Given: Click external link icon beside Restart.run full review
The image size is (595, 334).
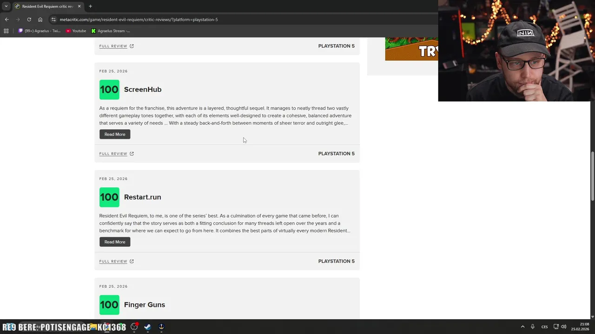Looking at the screenshot, I should point(132,261).
